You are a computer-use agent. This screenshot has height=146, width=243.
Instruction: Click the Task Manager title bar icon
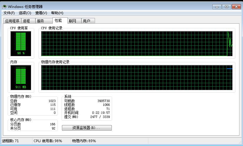pos(4,6)
